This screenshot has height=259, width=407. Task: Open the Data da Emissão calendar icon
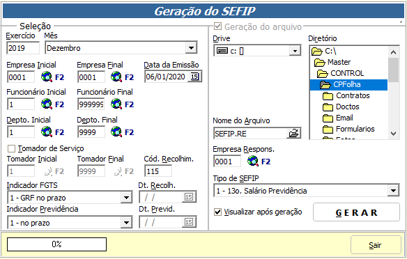(194, 77)
